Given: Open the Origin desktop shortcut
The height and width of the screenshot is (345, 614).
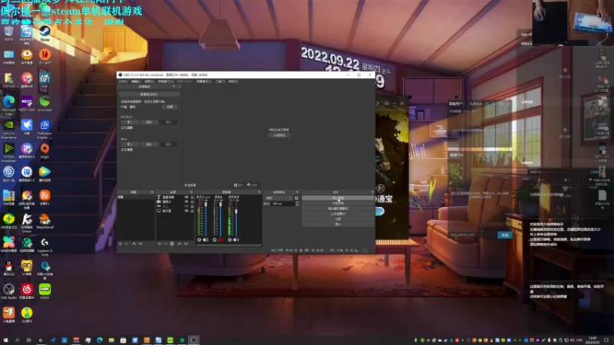Looking at the screenshot, I should 45,151.
